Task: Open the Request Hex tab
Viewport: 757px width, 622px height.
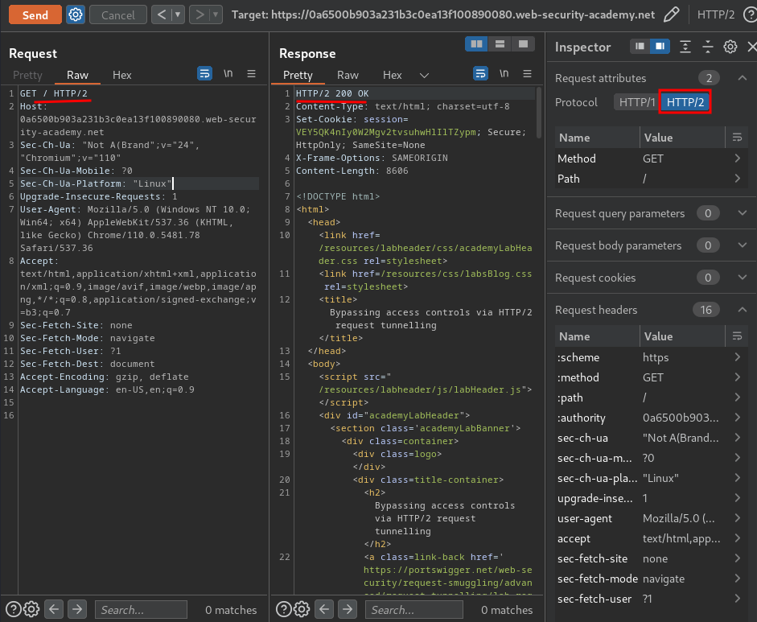Action: 121,75
